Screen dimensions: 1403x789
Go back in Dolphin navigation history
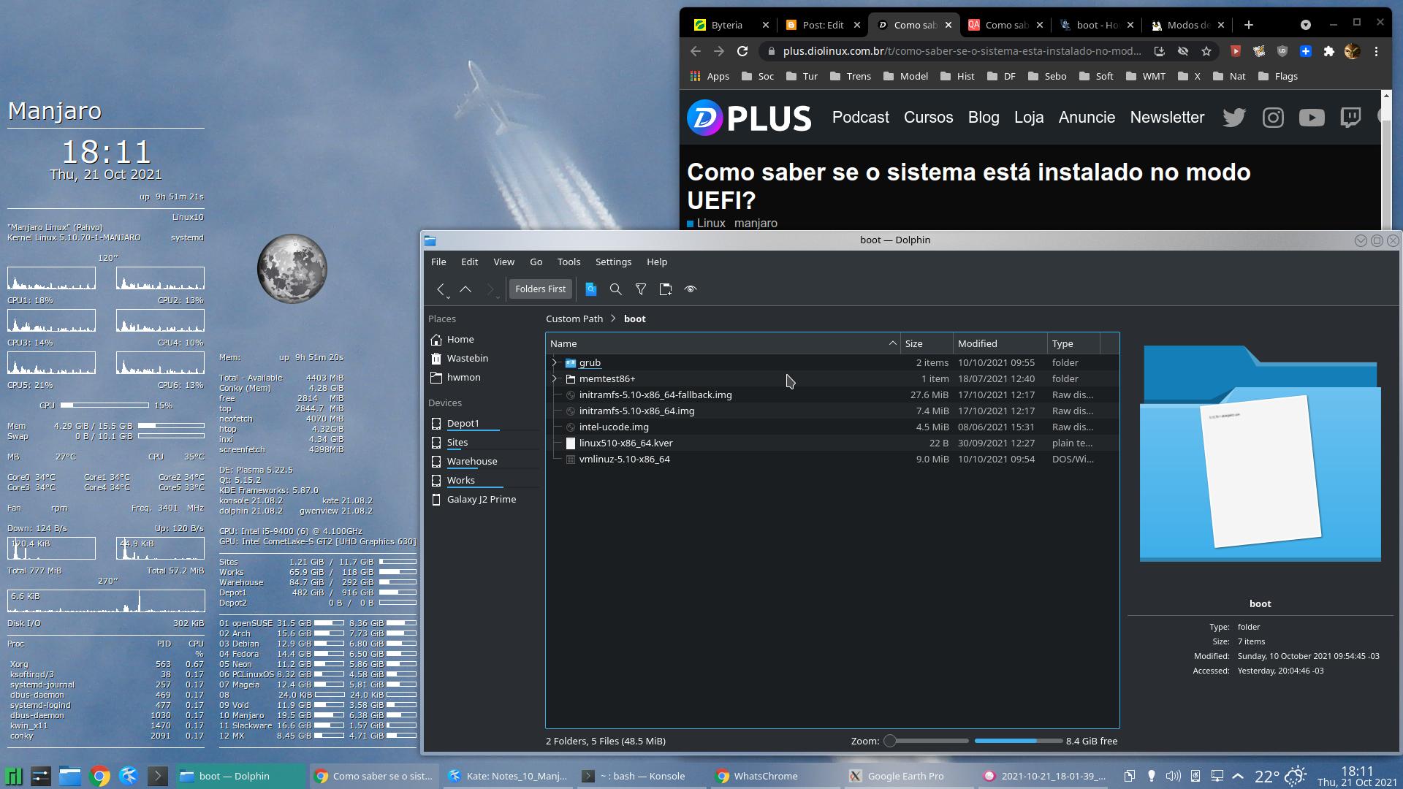(441, 289)
